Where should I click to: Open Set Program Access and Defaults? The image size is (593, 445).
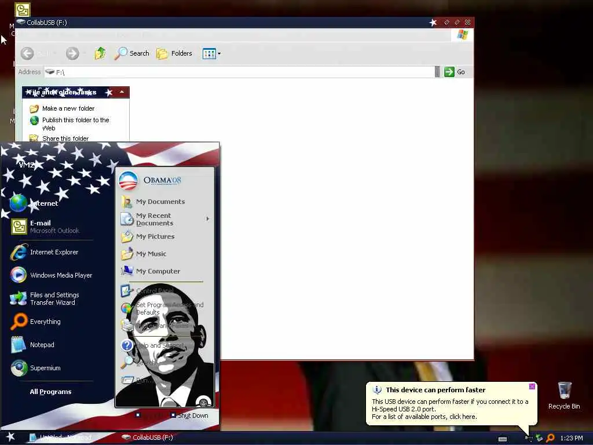(163, 308)
